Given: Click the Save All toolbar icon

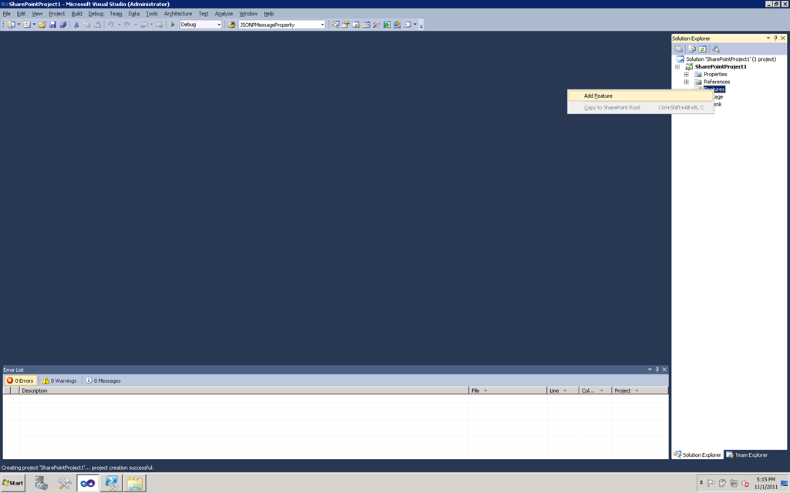Looking at the screenshot, I should click(x=63, y=24).
